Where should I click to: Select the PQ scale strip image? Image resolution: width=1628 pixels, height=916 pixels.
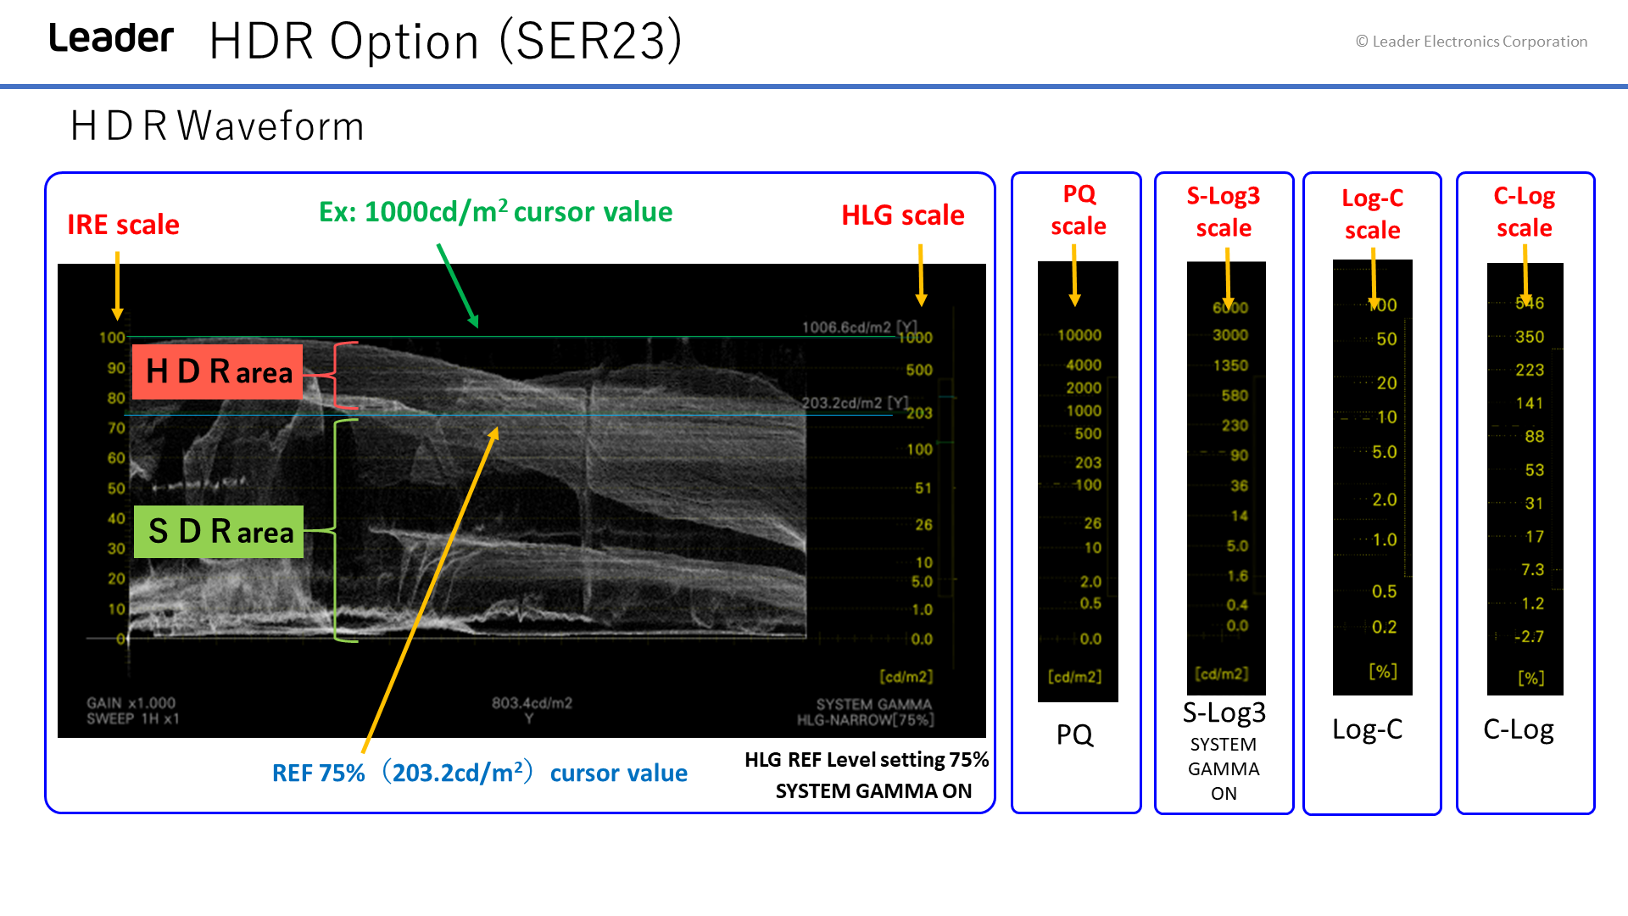[x=1078, y=481]
